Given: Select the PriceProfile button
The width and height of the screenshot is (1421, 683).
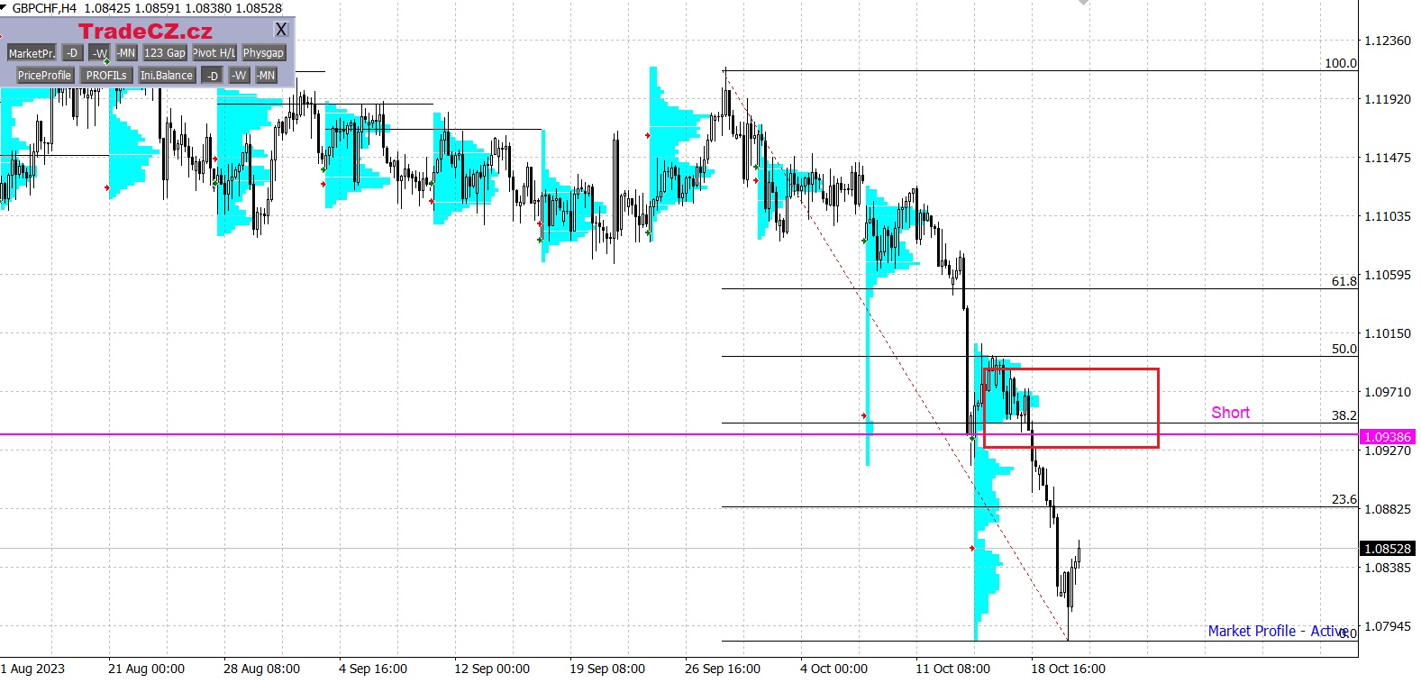Looking at the screenshot, I should point(44,76).
